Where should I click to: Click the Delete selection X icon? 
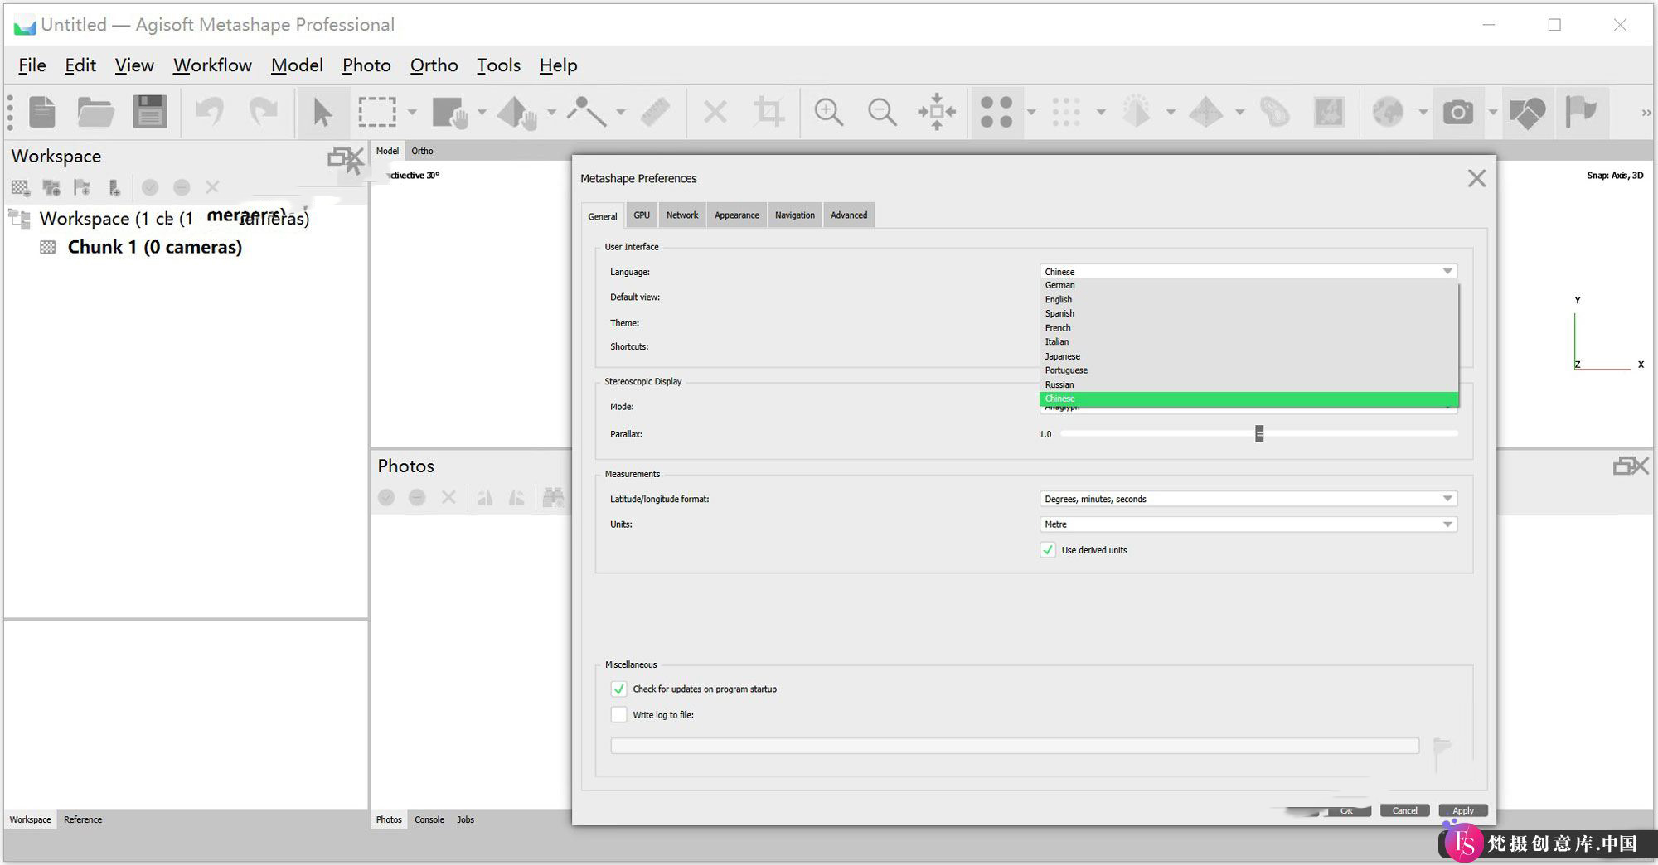[715, 112]
